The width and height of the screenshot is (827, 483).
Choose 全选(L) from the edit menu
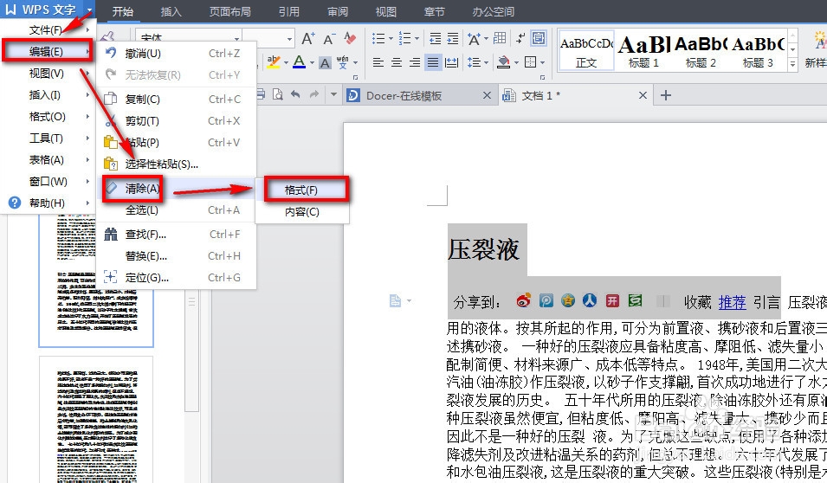[176, 209]
